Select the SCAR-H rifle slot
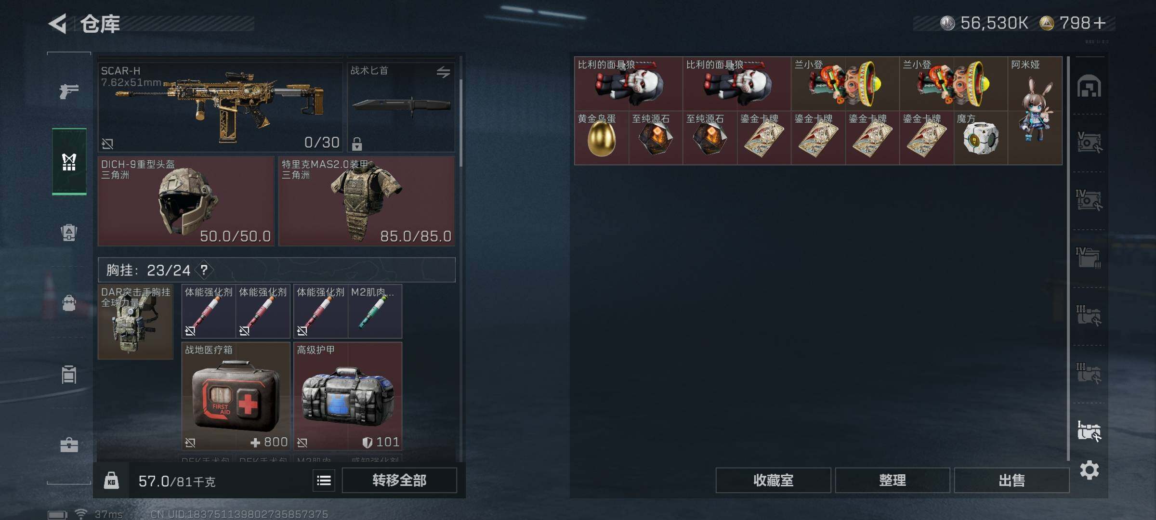 point(220,107)
